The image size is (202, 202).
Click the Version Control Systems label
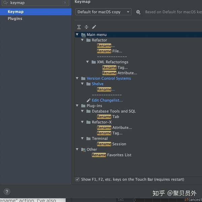(109, 78)
